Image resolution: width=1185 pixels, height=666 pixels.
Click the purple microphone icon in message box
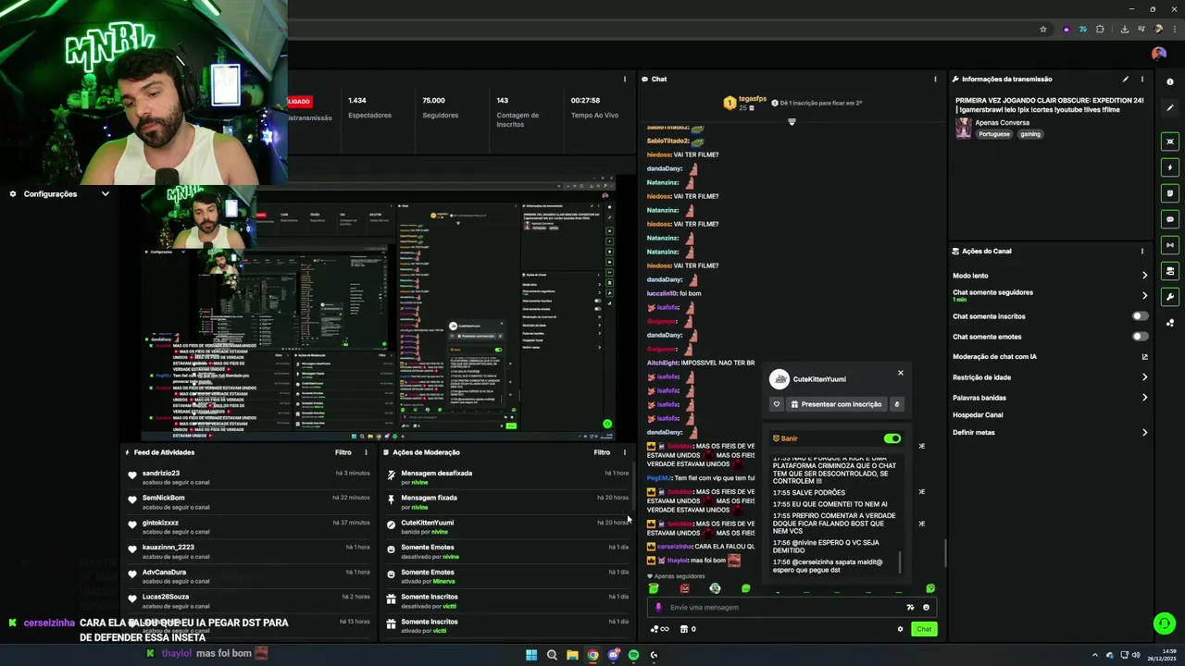click(658, 608)
